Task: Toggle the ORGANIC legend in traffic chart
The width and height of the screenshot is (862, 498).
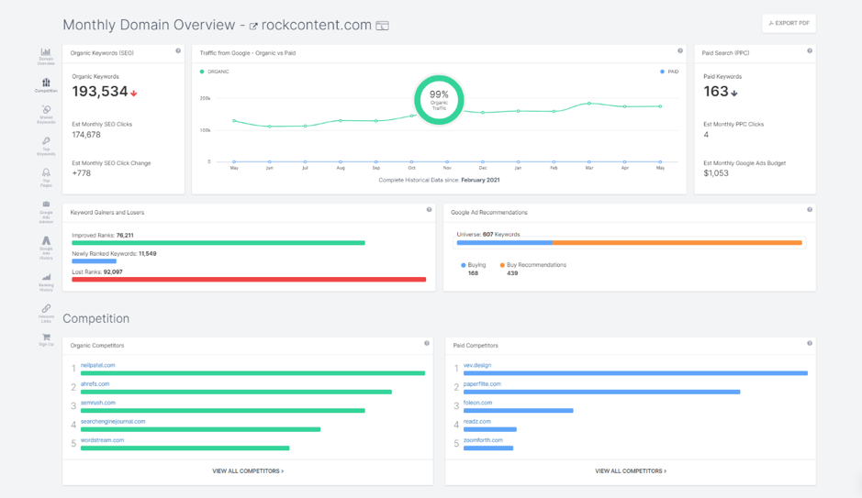Action: 215,72
